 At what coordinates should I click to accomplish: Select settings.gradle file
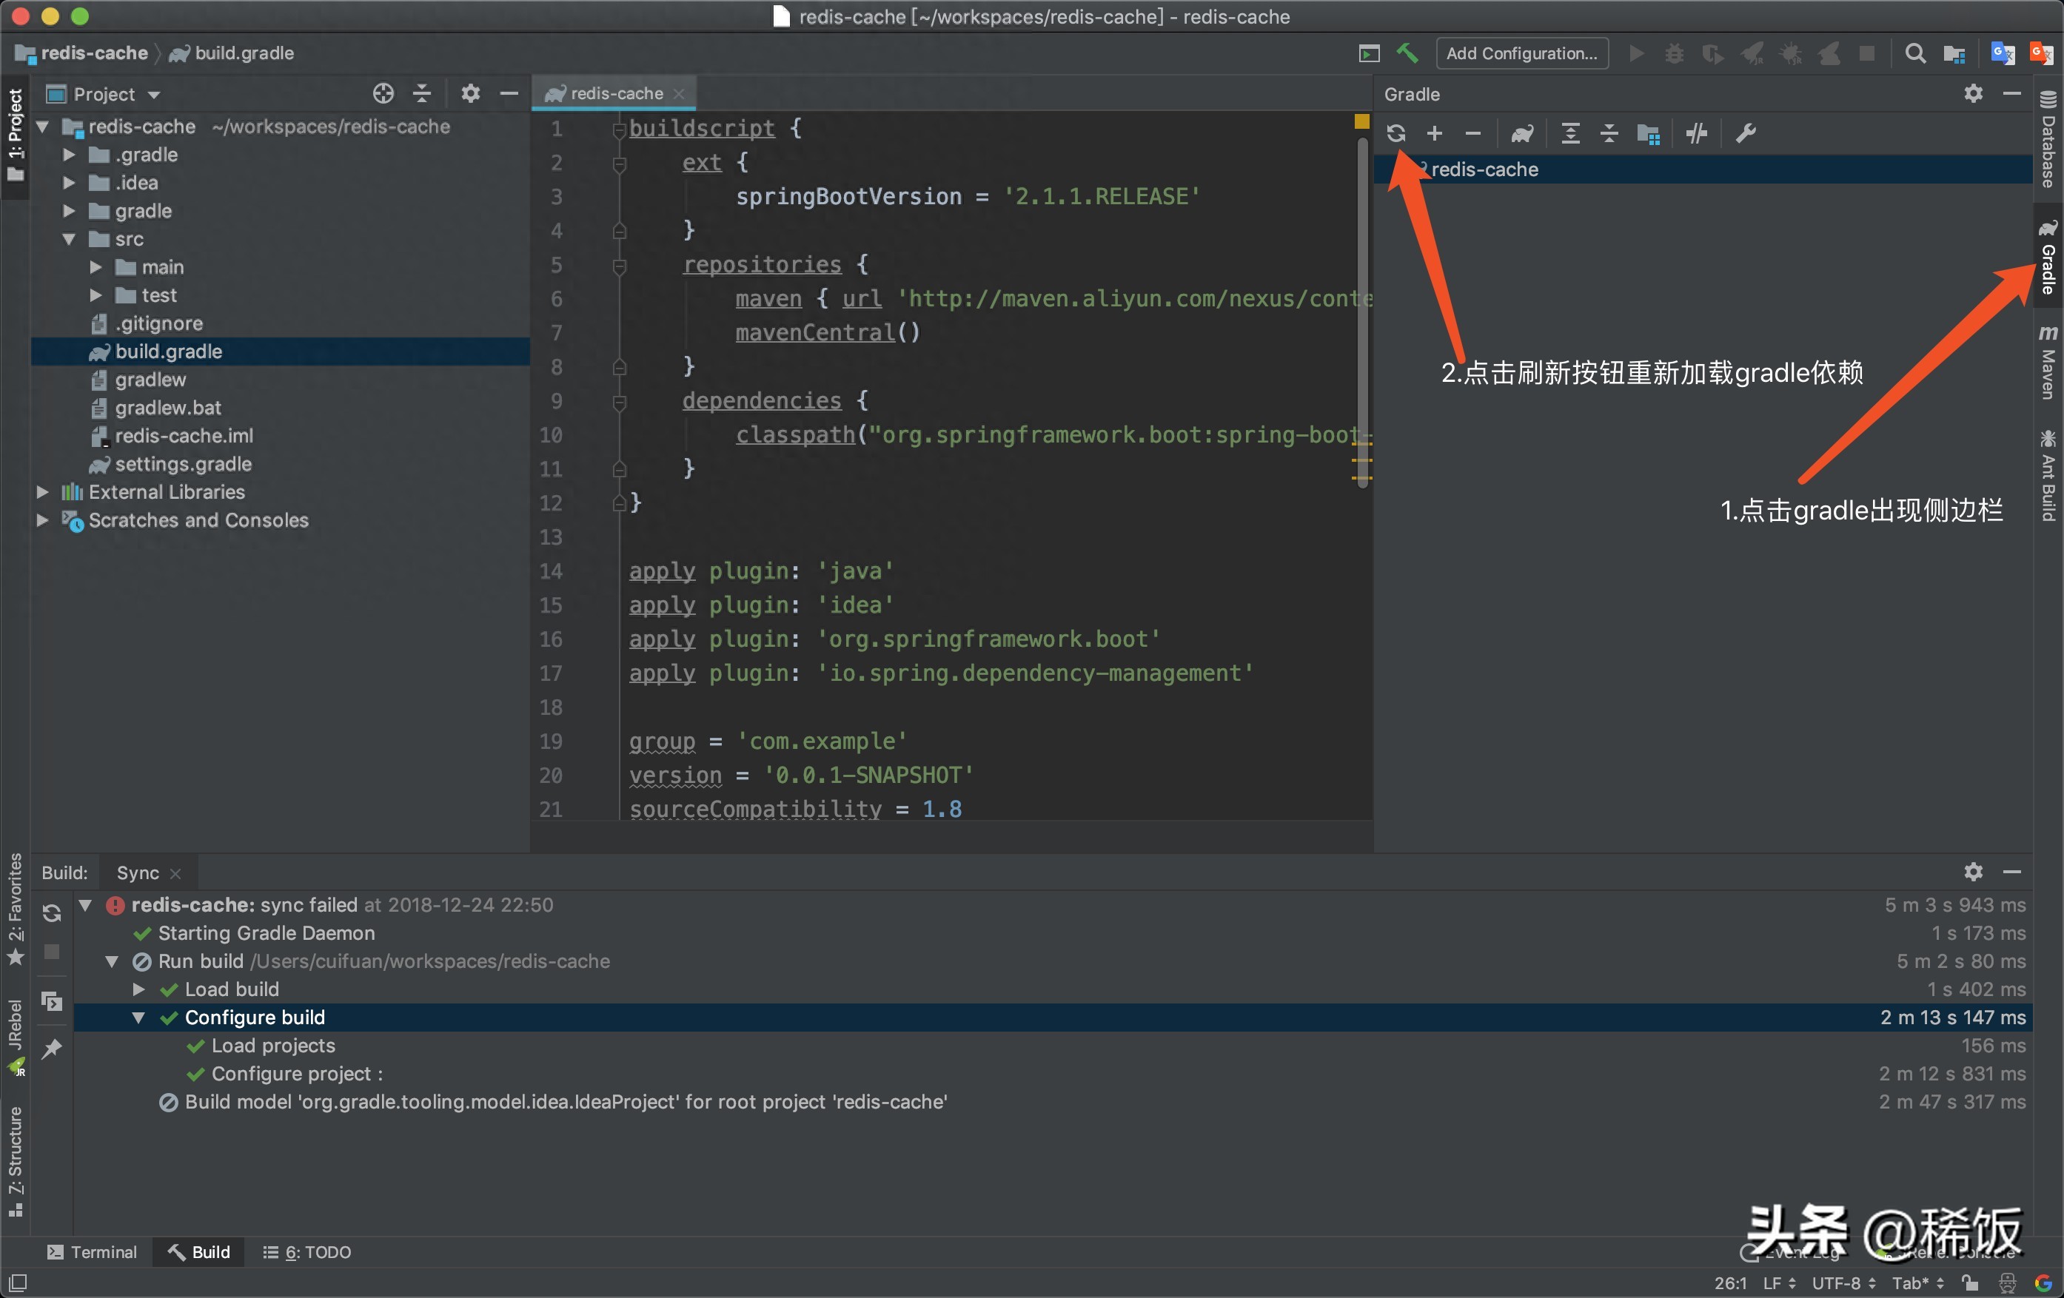point(184,463)
